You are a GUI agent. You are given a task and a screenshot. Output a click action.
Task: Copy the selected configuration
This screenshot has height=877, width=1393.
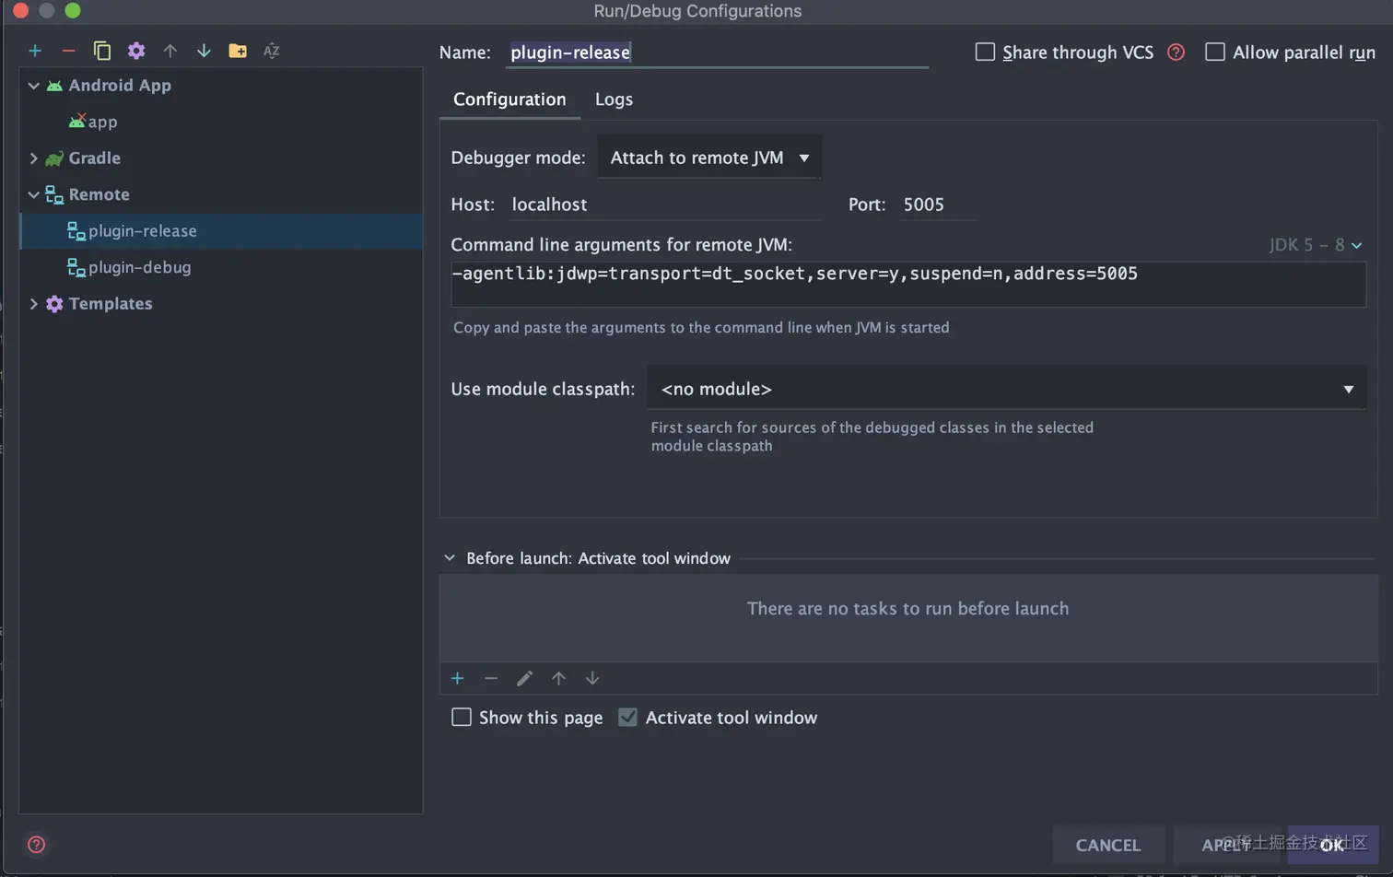[x=102, y=51]
